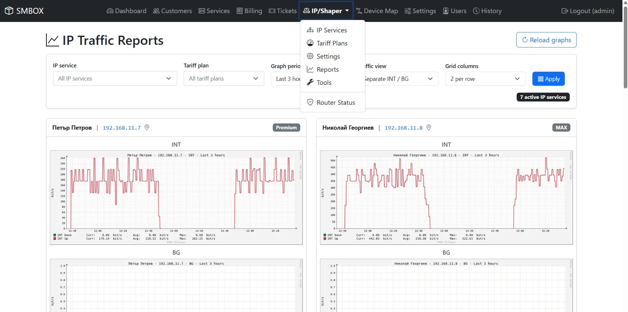Click the MAX tariff badge
Screen dimensions: 628x312
561,128
